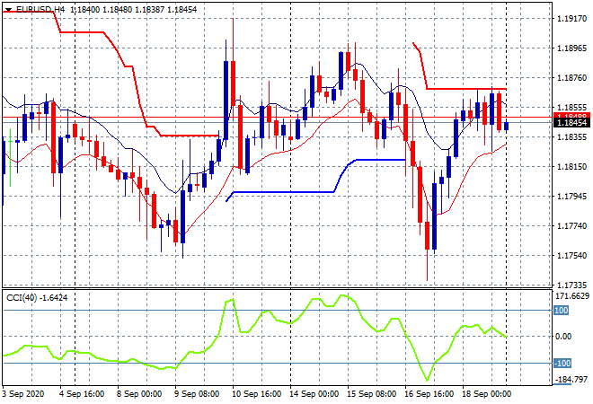Click the 4 Sep 16:00 time label
Viewport: 593px width, 404px height.
point(80,393)
